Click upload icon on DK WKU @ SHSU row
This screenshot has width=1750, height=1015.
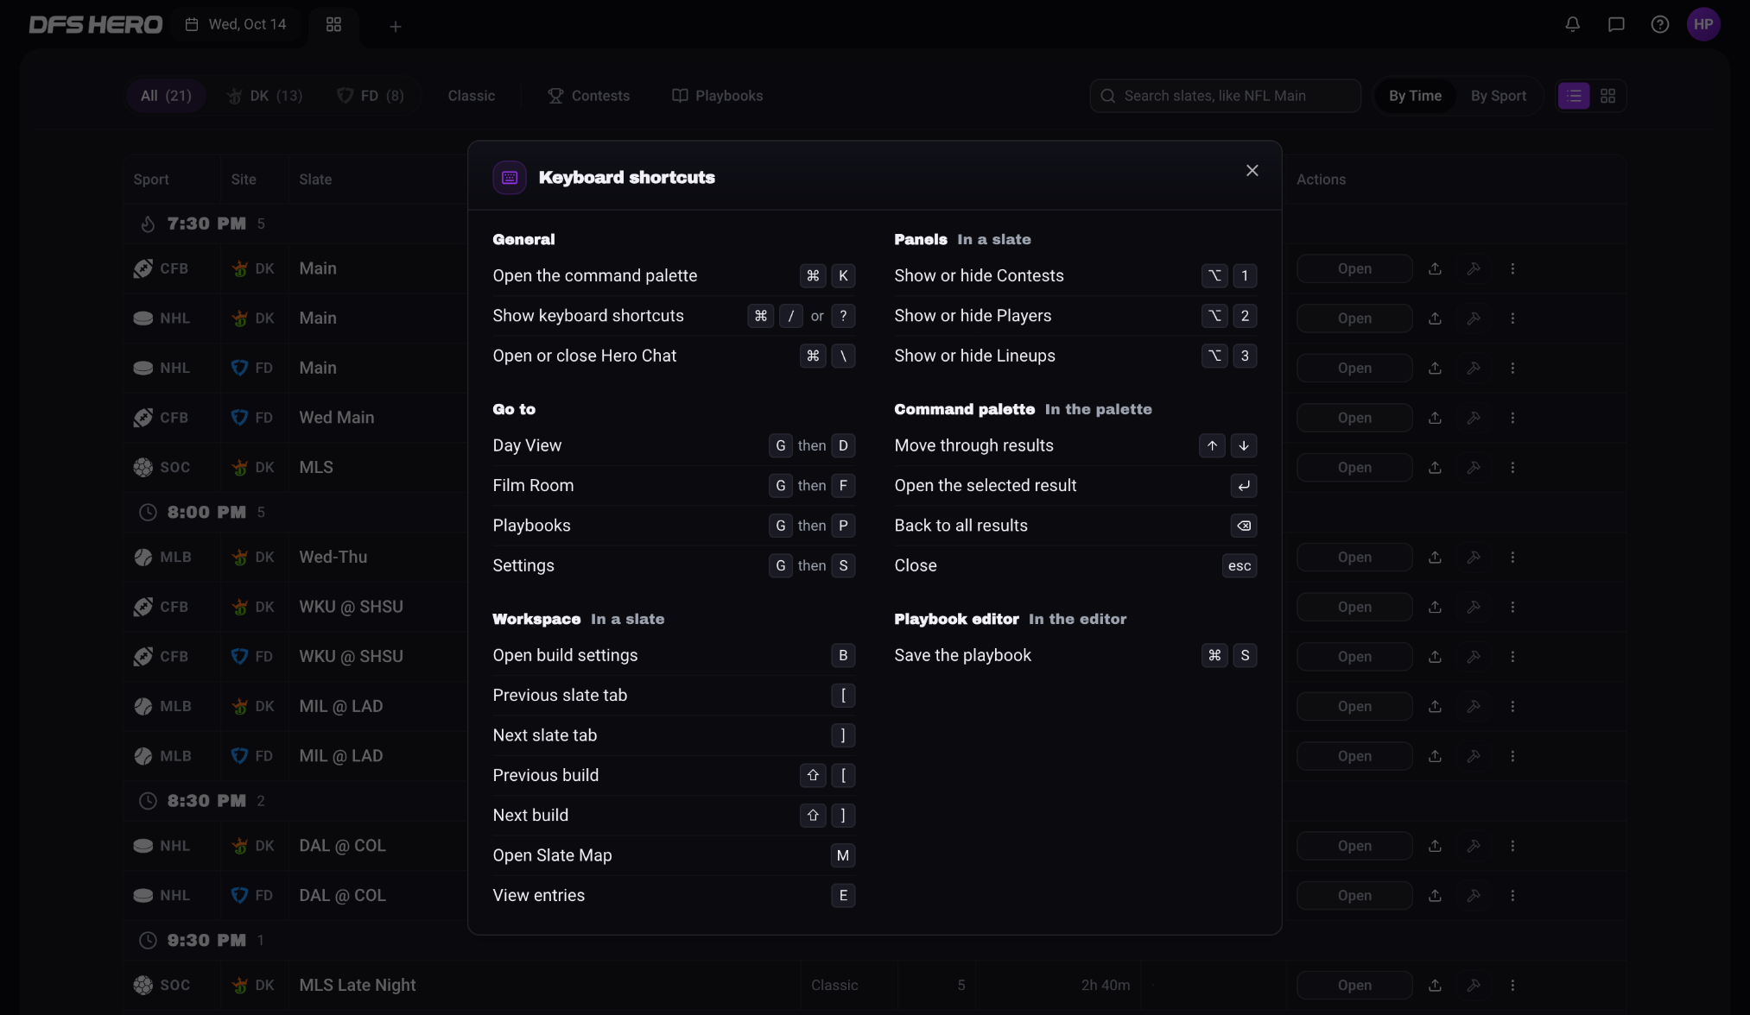[1435, 607]
